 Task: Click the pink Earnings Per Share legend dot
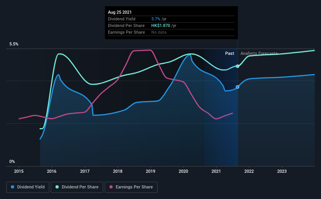tap(111, 187)
